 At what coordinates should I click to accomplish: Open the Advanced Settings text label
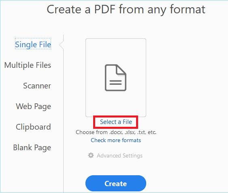point(120,155)
